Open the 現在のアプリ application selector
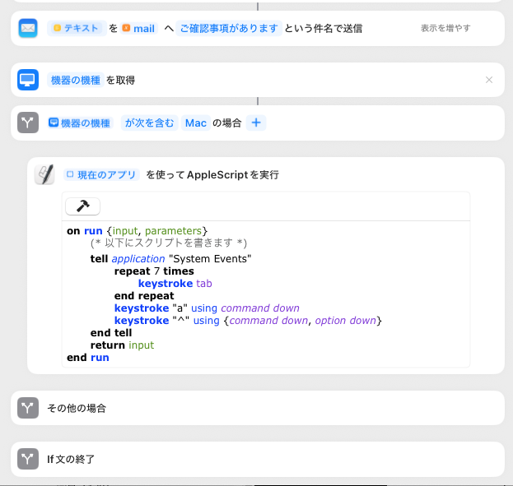 [101, 175]
